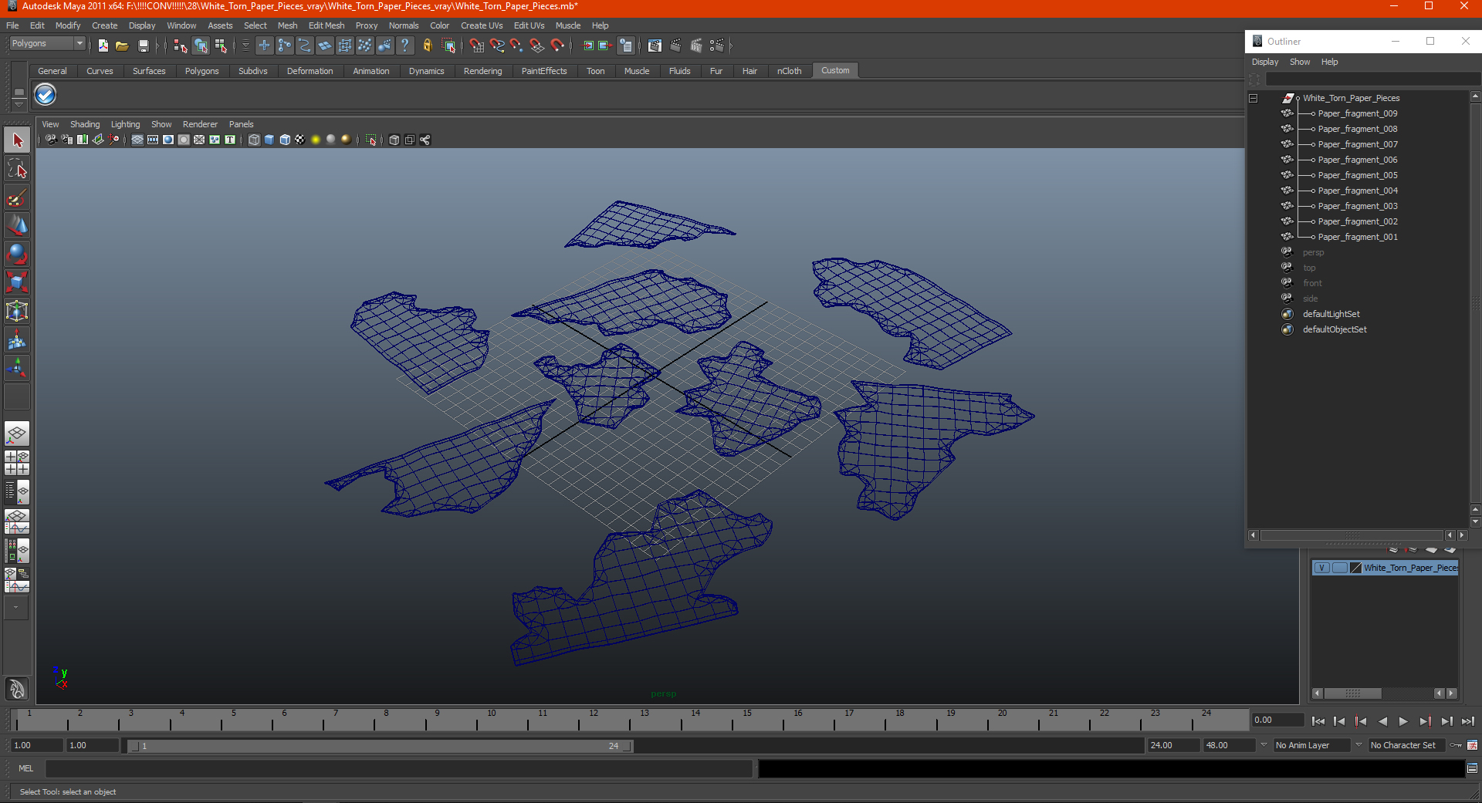Save the scene with disk icon
The height and width of the screenshot is (803, 1482).
(x=144, y=46)
